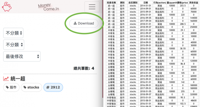Viewport: 201px width, 107px height.
Task: Click the value 144000
Action: click(193, 18)
